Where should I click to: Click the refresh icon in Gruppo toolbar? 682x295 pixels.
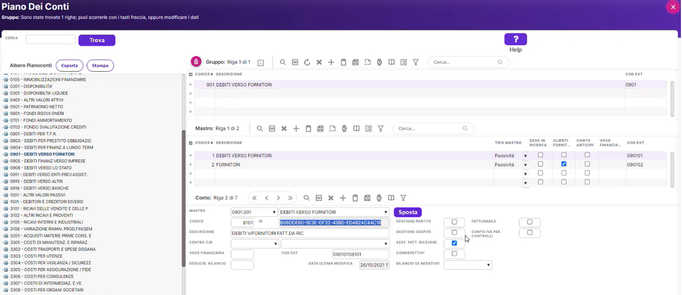[307, 63]
